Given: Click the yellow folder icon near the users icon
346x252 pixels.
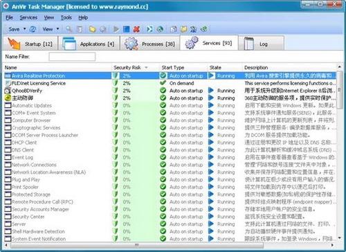Looking at the screenshot, I should (183, 29).
